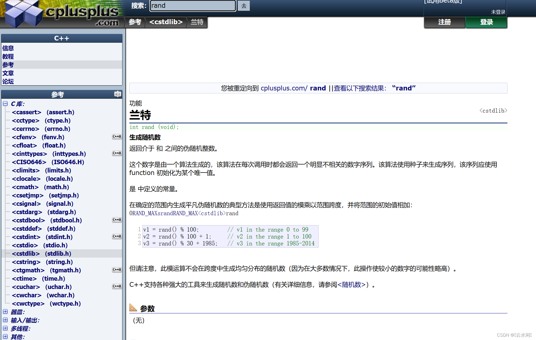Click the cplusplus.com cube logo
This screenshot has width=536, height=340.
[x=24, y=14]
